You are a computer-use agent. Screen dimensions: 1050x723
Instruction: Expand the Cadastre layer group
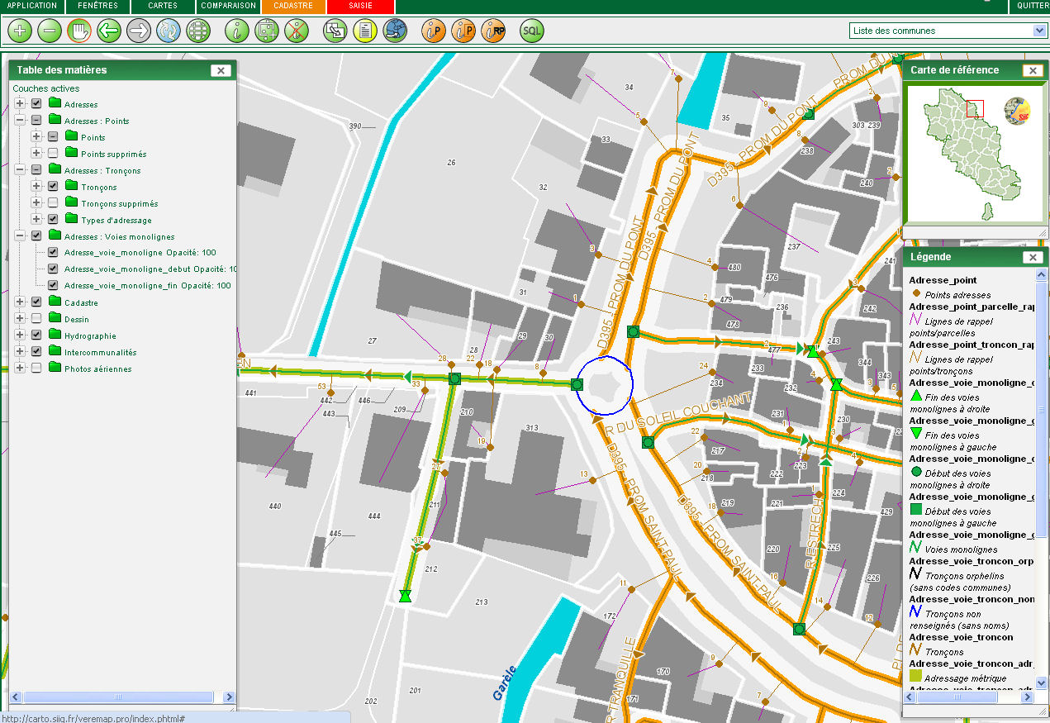point(20,302)
